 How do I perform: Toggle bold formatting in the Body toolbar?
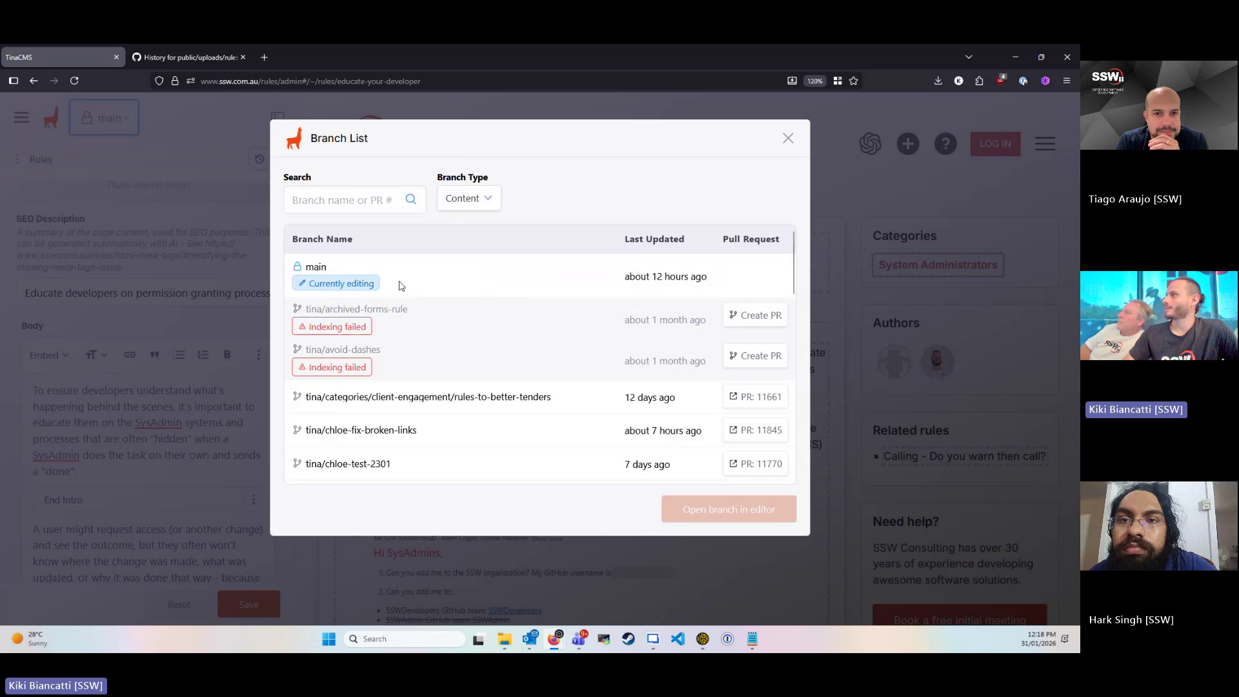[x=227, y=355]
